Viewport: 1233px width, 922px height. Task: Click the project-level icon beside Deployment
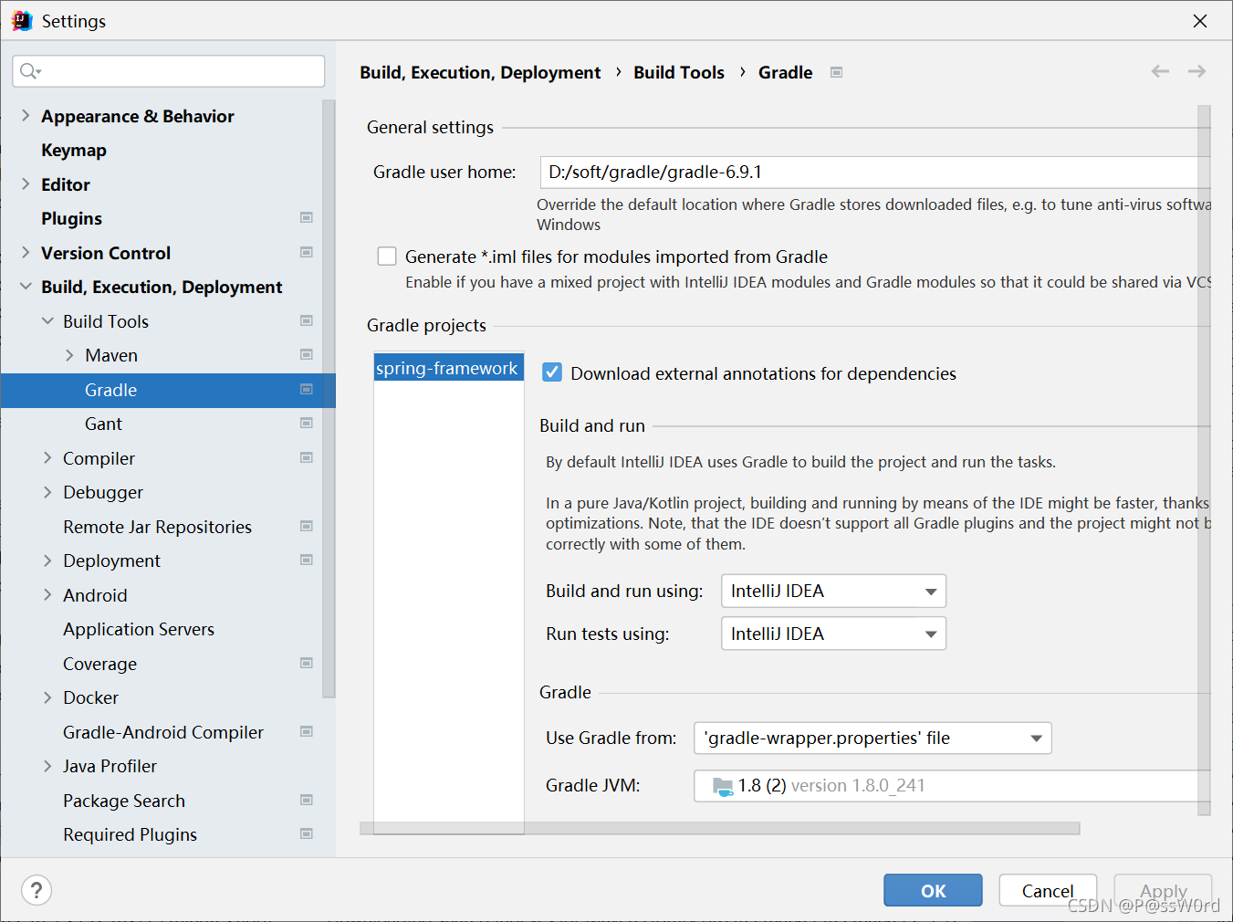point(307,561)
